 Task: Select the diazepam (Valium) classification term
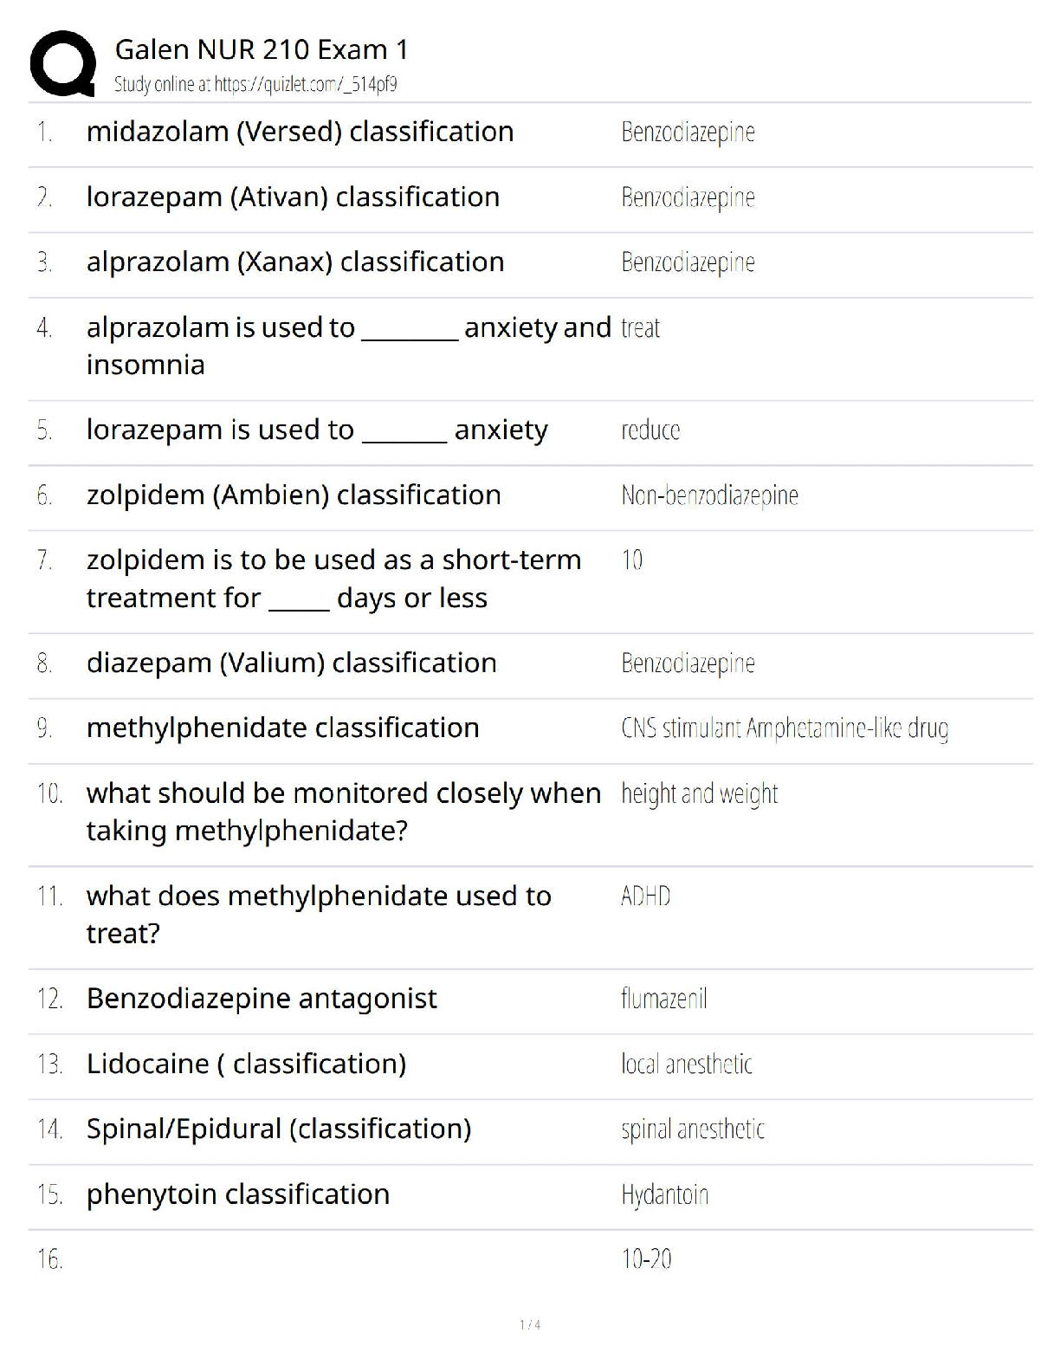291,663
